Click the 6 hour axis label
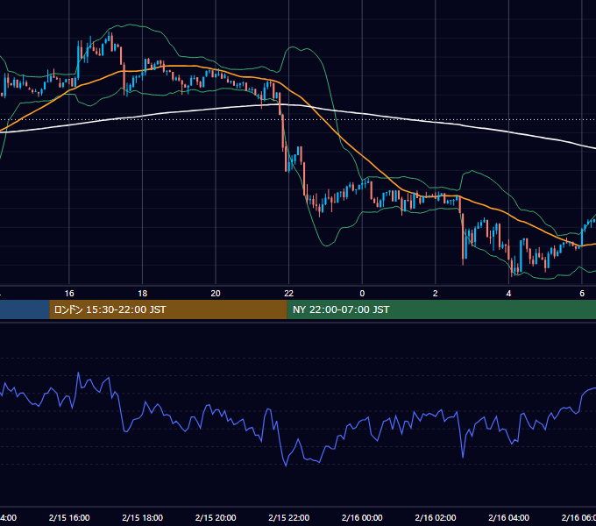This screenshot has width=596, height=526. click(582, 294)
